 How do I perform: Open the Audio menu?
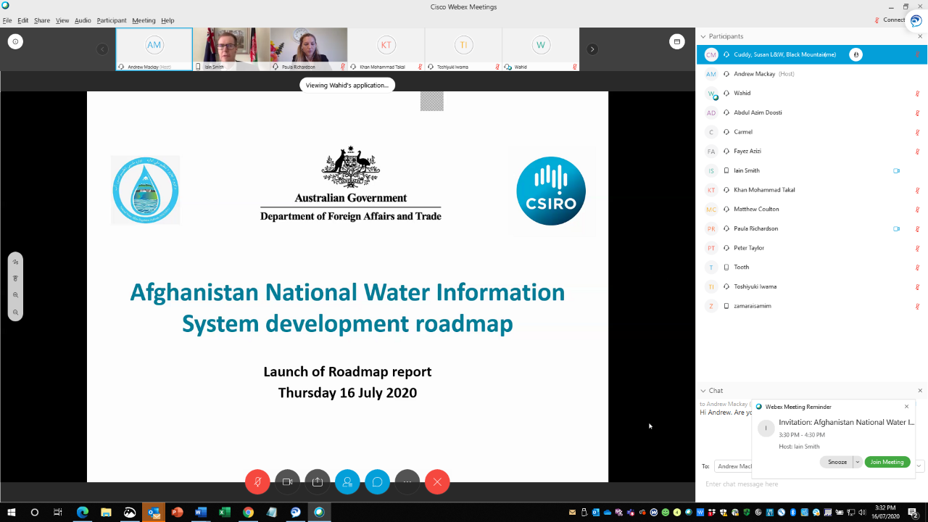tap(83, 20)
